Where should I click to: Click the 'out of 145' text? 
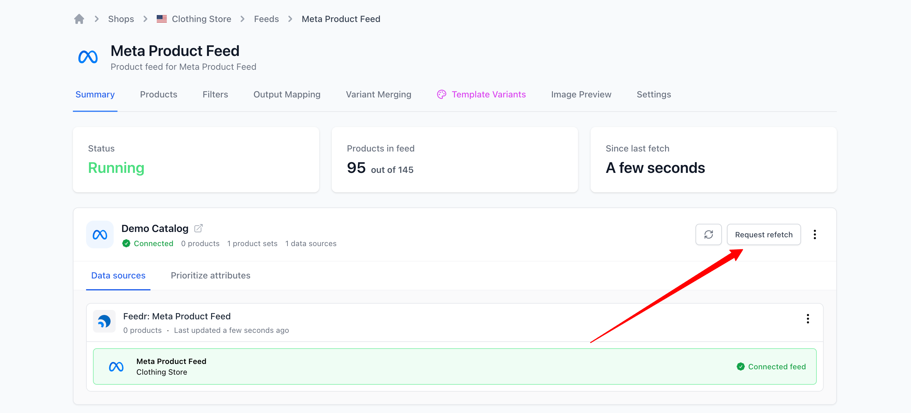tap(392, 170)
